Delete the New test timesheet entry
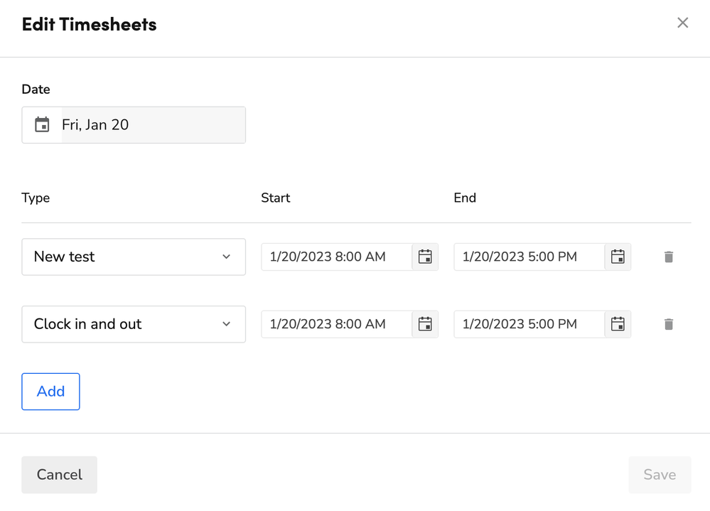This screenshot has width=710, height=511. coord(668,257)
